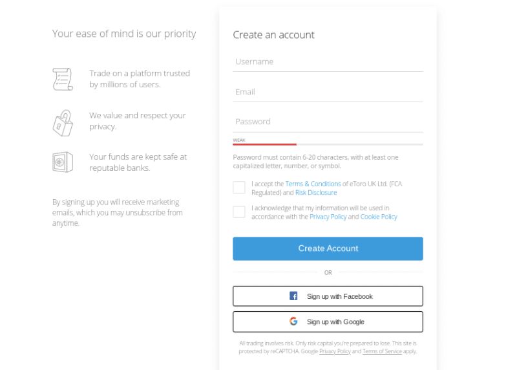The image size is (517, 370).
Task: Open the Terms & Conditions link
Action: [313, 184]
